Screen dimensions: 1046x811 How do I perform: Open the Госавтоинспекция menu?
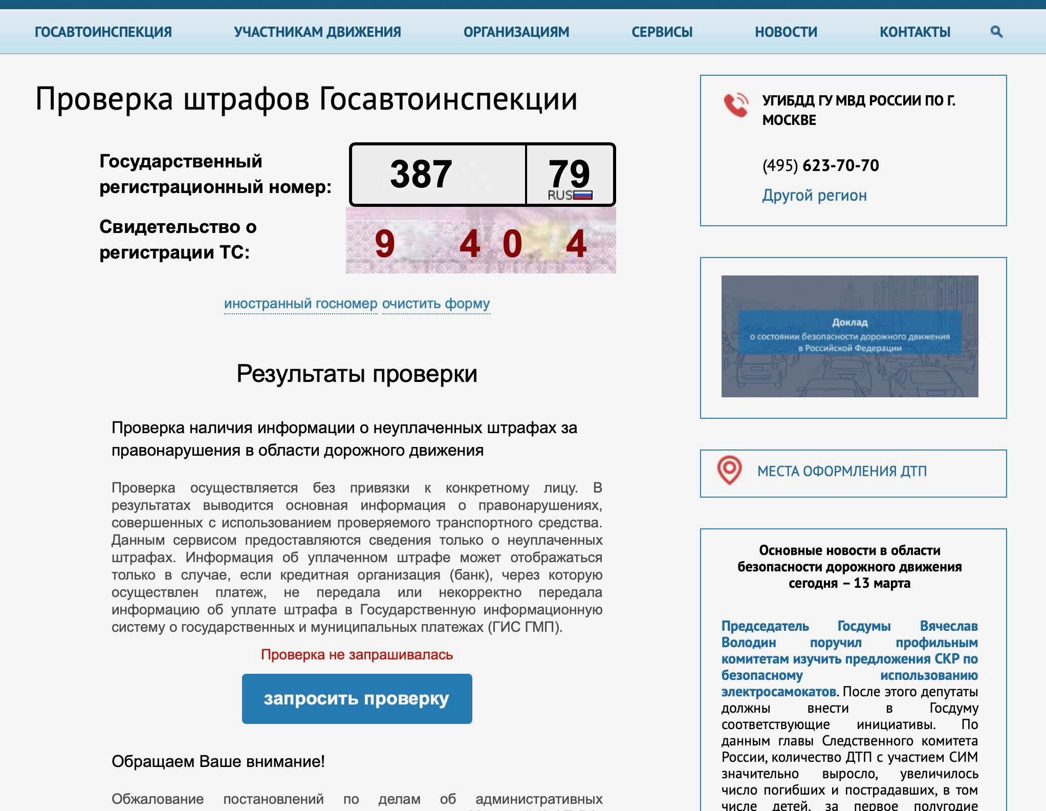click(x=103, y=32)
